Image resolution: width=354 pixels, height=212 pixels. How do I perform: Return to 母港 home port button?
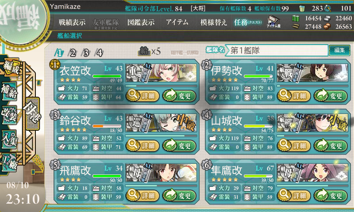33,114
